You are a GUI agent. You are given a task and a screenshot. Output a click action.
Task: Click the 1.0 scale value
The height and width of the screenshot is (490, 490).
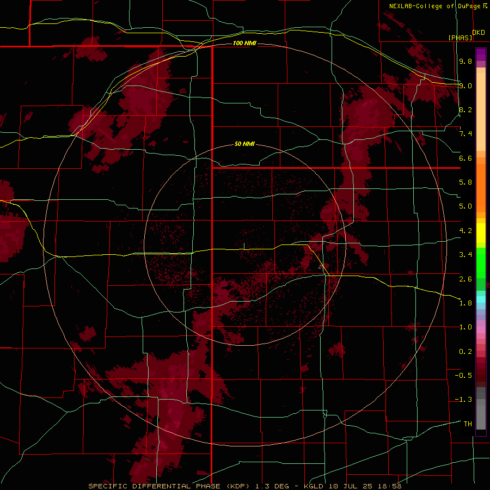tap(465, 328)
